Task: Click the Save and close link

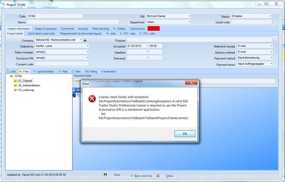Action: point(143,176)
